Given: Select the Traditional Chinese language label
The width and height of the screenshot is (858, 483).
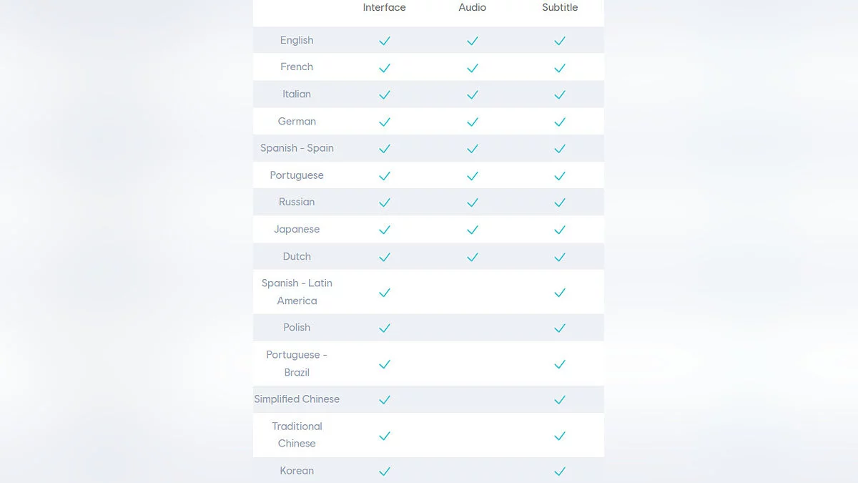Looking at the screenshot, I should (297, 434).
